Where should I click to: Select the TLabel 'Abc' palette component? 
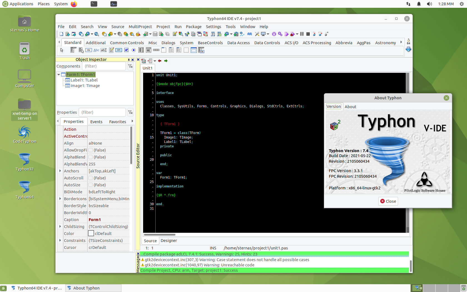coord(96,50)
